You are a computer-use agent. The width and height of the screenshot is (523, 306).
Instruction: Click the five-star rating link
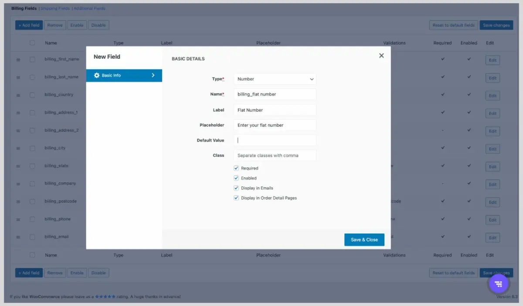coord(105,296)
